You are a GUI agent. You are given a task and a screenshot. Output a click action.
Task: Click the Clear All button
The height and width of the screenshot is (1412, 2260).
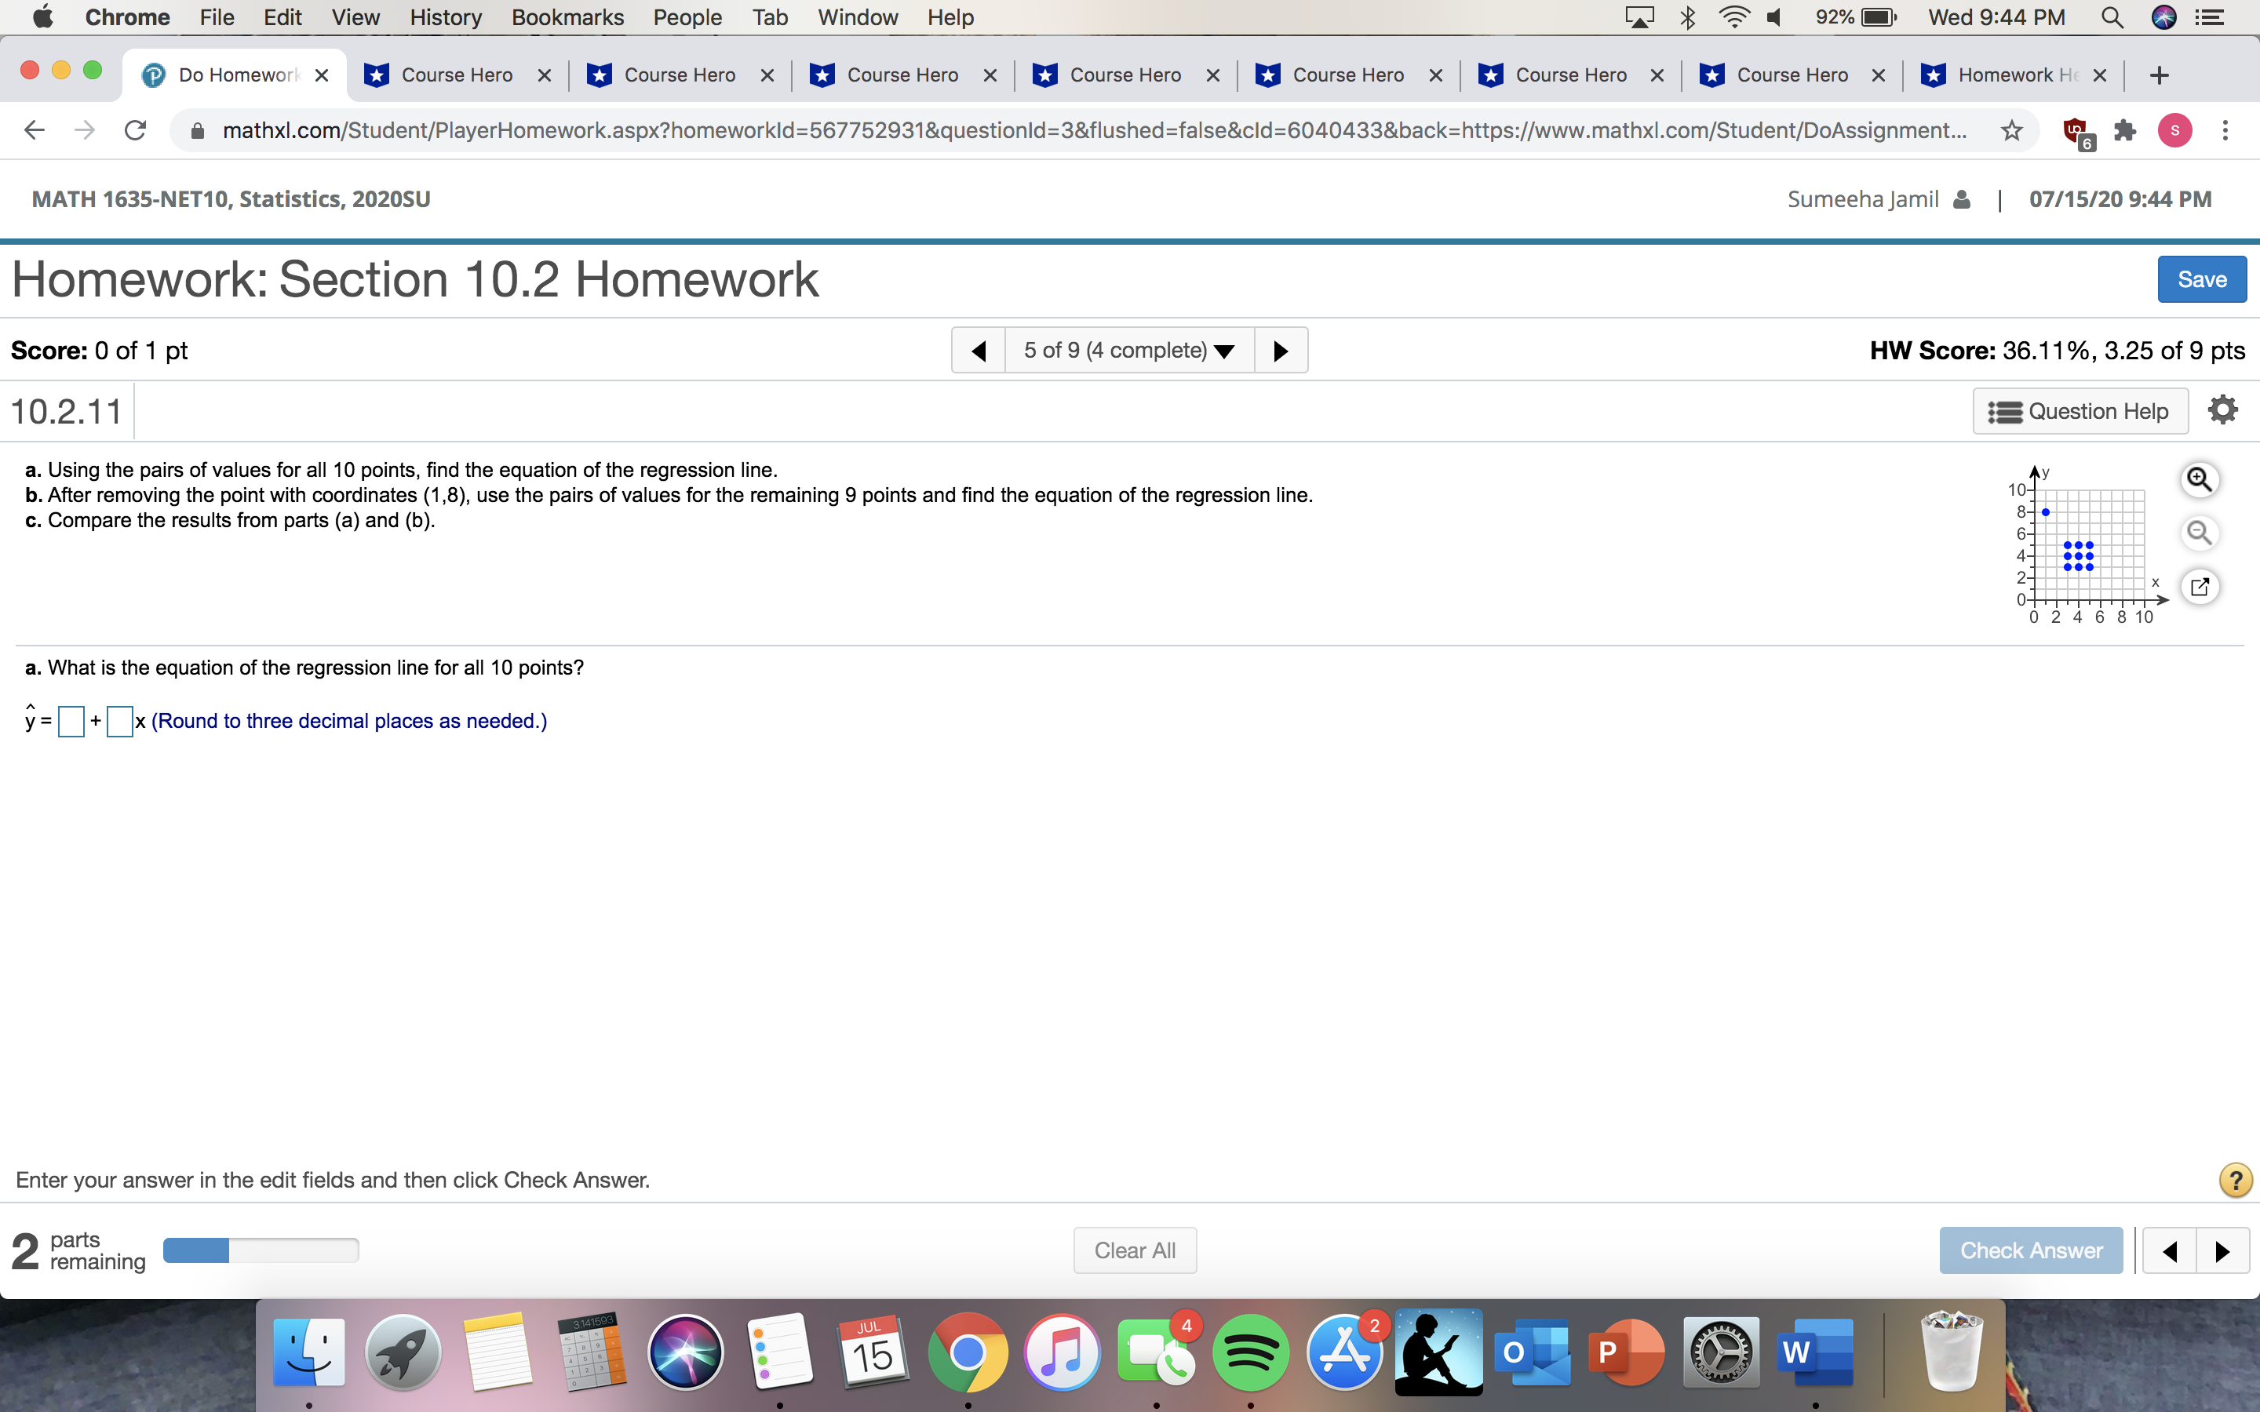pyautogui.click(x=1134, y=1250)
